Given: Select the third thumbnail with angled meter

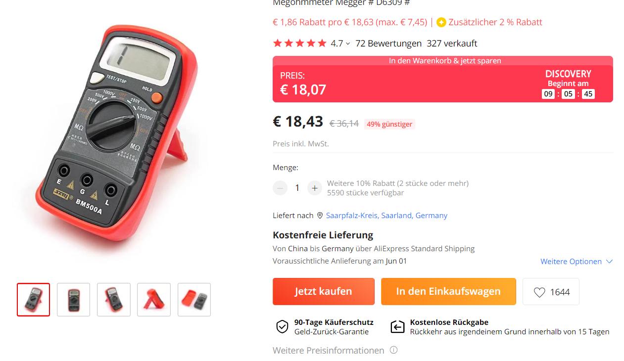Looking at the screenshot, I should [114, 300].
